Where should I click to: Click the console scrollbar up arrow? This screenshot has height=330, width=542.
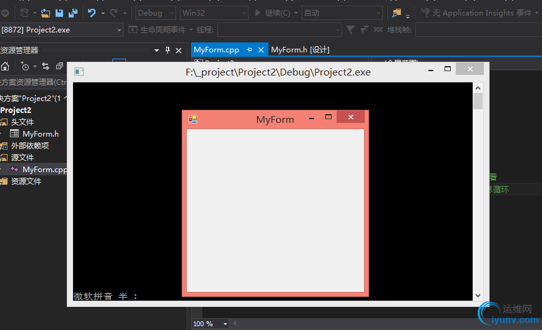coord(478,88)
